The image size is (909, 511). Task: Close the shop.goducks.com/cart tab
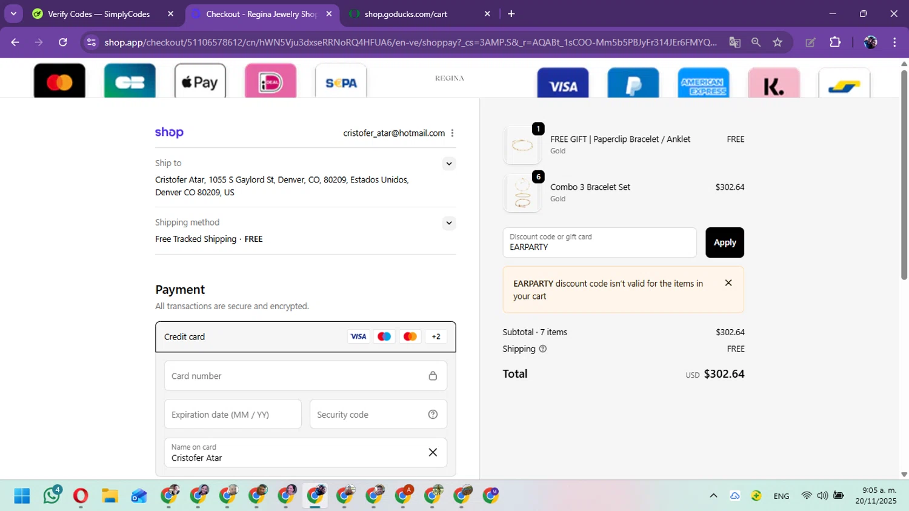tap(487, 13)
